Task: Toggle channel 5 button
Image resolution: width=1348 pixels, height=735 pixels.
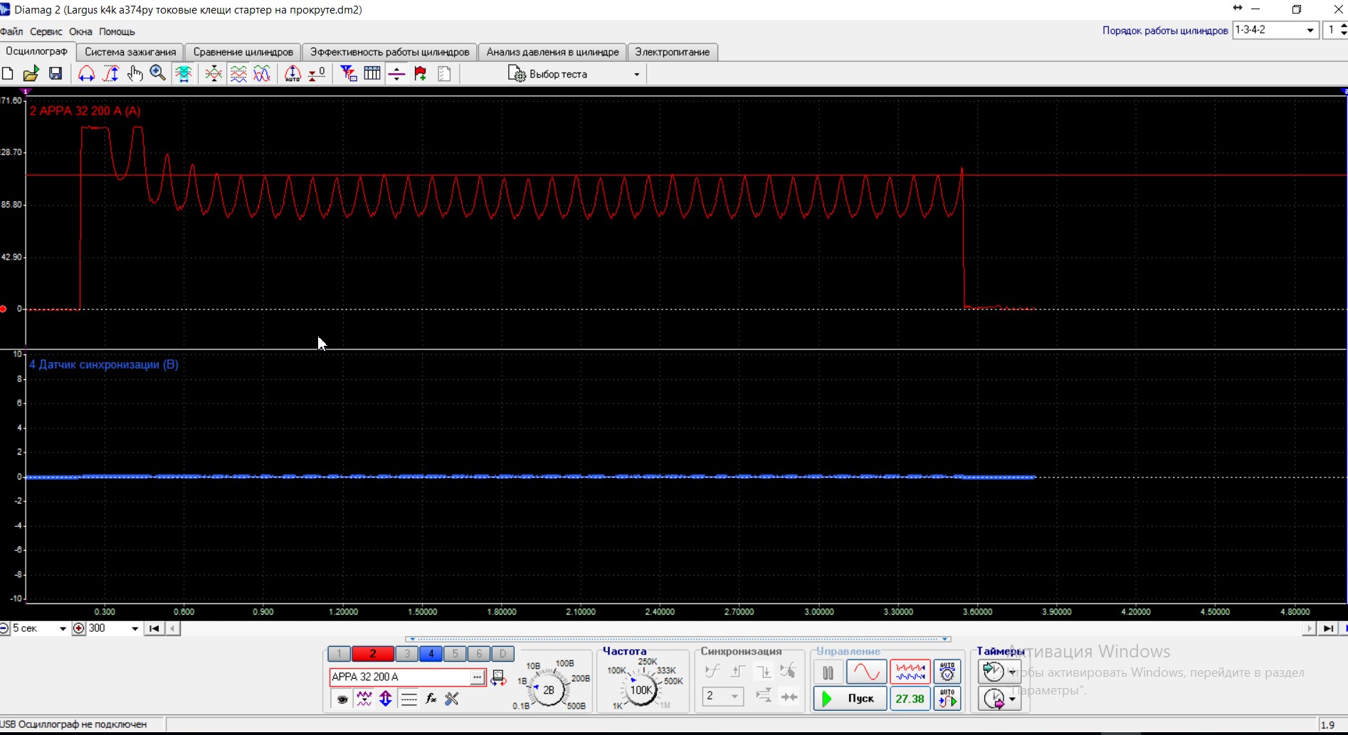Action: pyautogui.click(x=456, y=654)
